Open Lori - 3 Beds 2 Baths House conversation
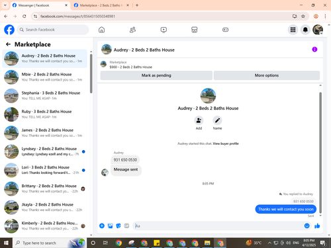The height and width of the screenshot is (248, 331). point(44,170)
